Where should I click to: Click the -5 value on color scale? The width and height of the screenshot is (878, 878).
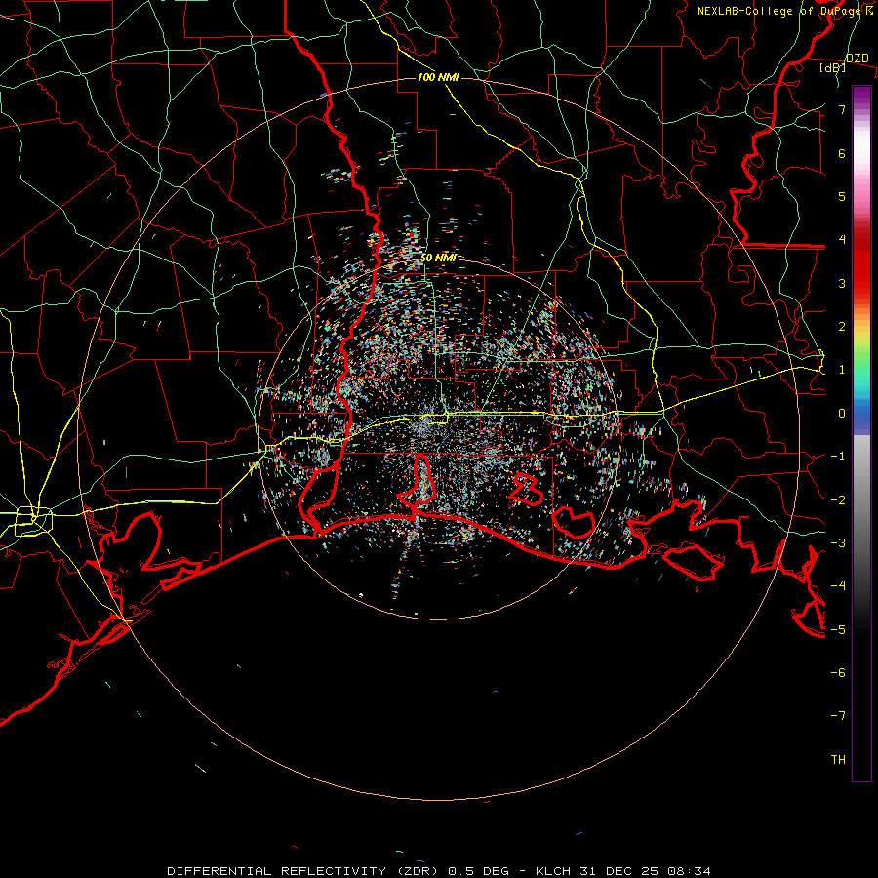(x=838, y=629)
